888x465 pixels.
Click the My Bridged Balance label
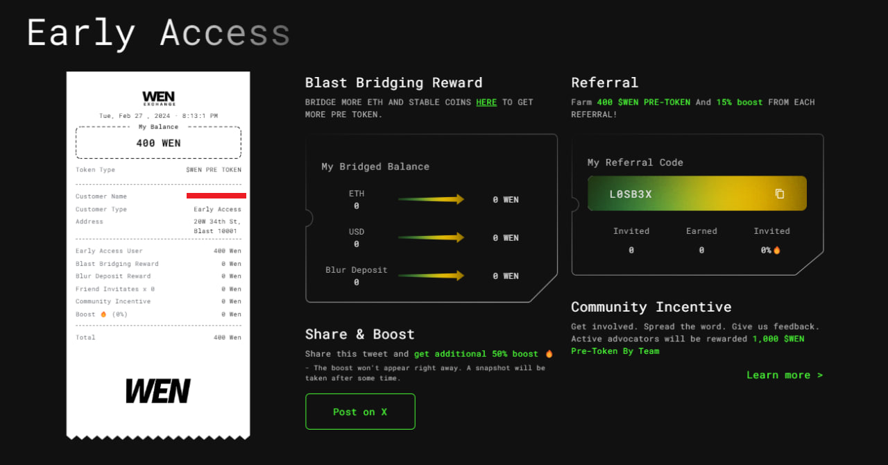pyautogui.click(x=375, y=167)
